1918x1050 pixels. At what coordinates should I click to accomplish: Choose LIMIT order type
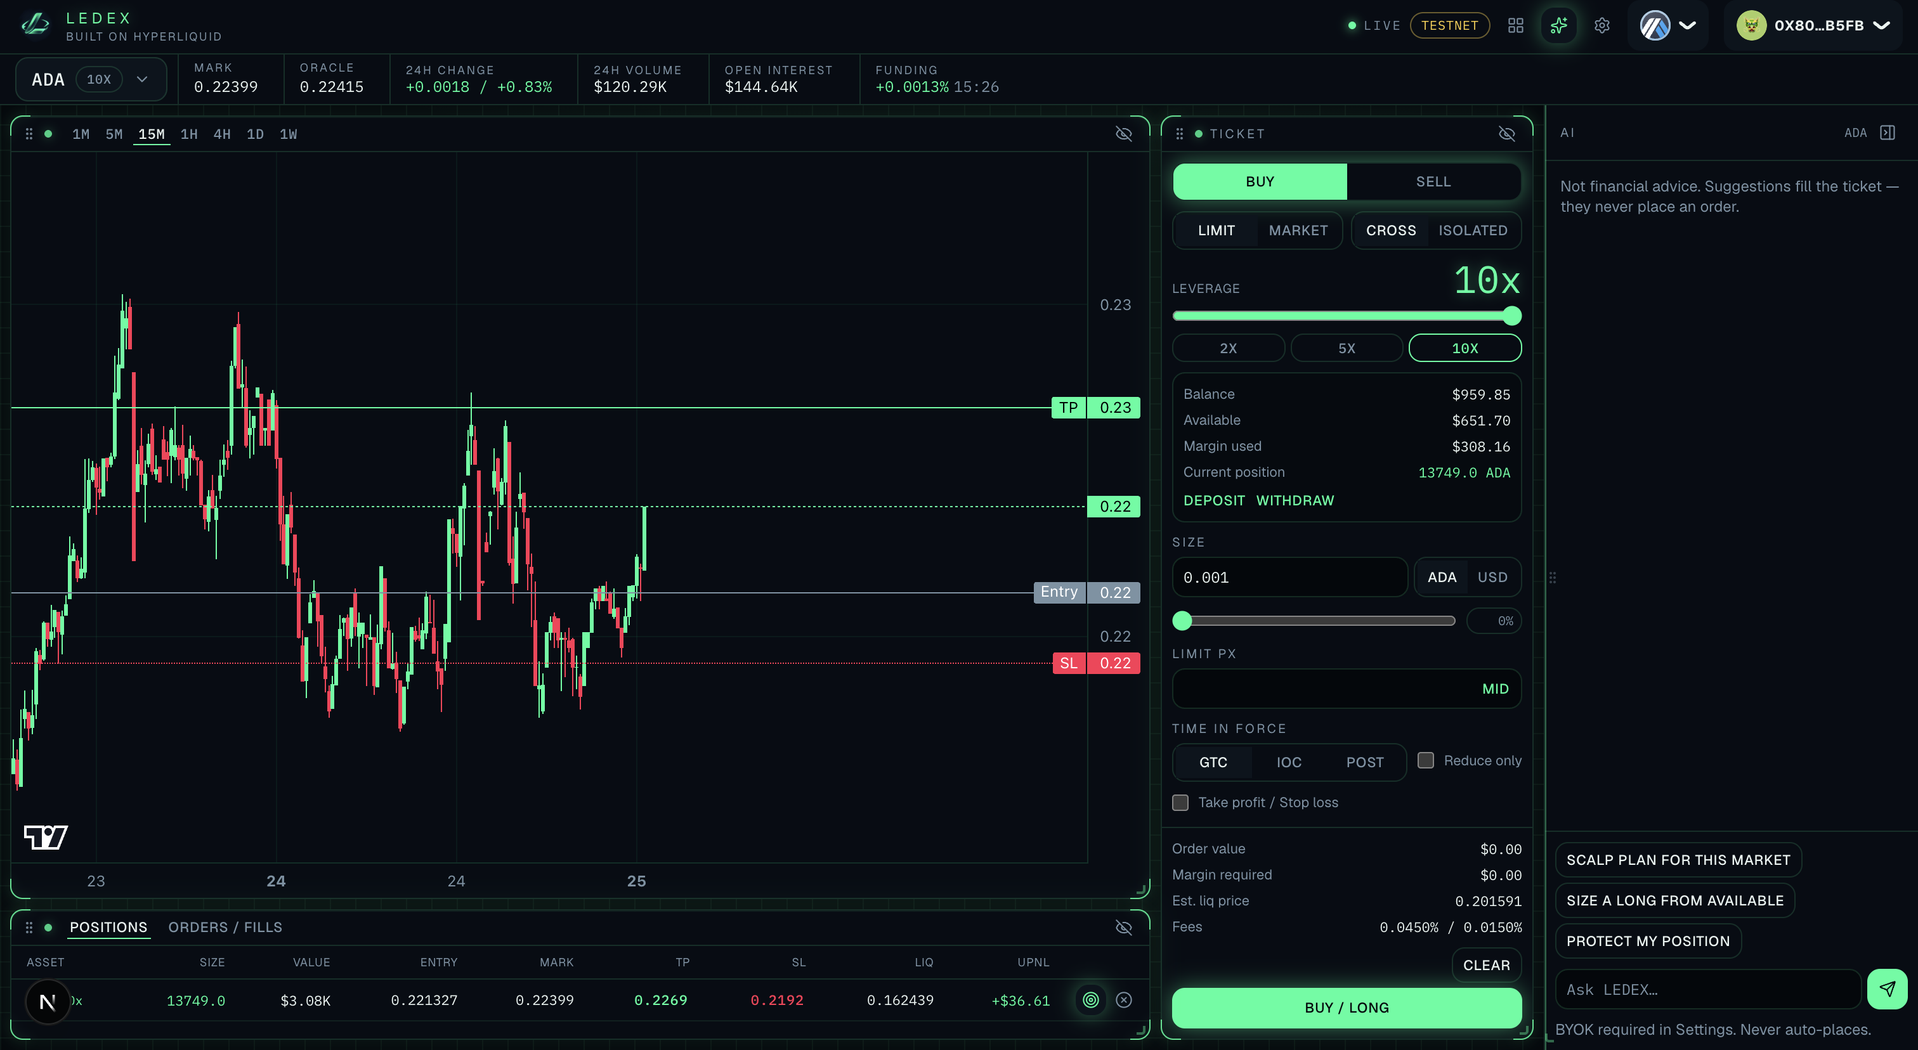pyautogui.click(x=1216, y=231)
